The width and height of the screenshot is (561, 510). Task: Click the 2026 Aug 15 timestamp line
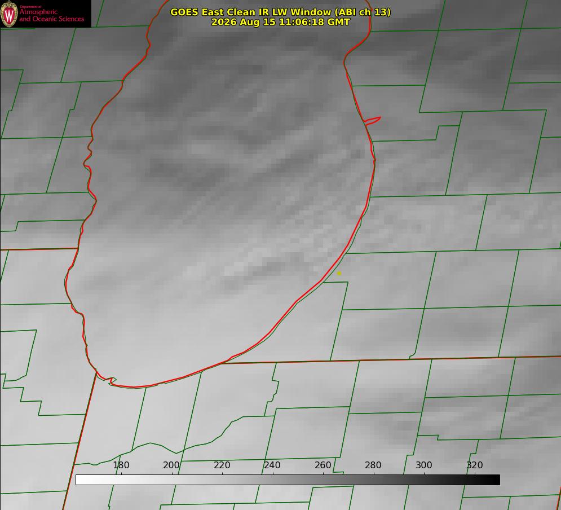coord(281,22)
